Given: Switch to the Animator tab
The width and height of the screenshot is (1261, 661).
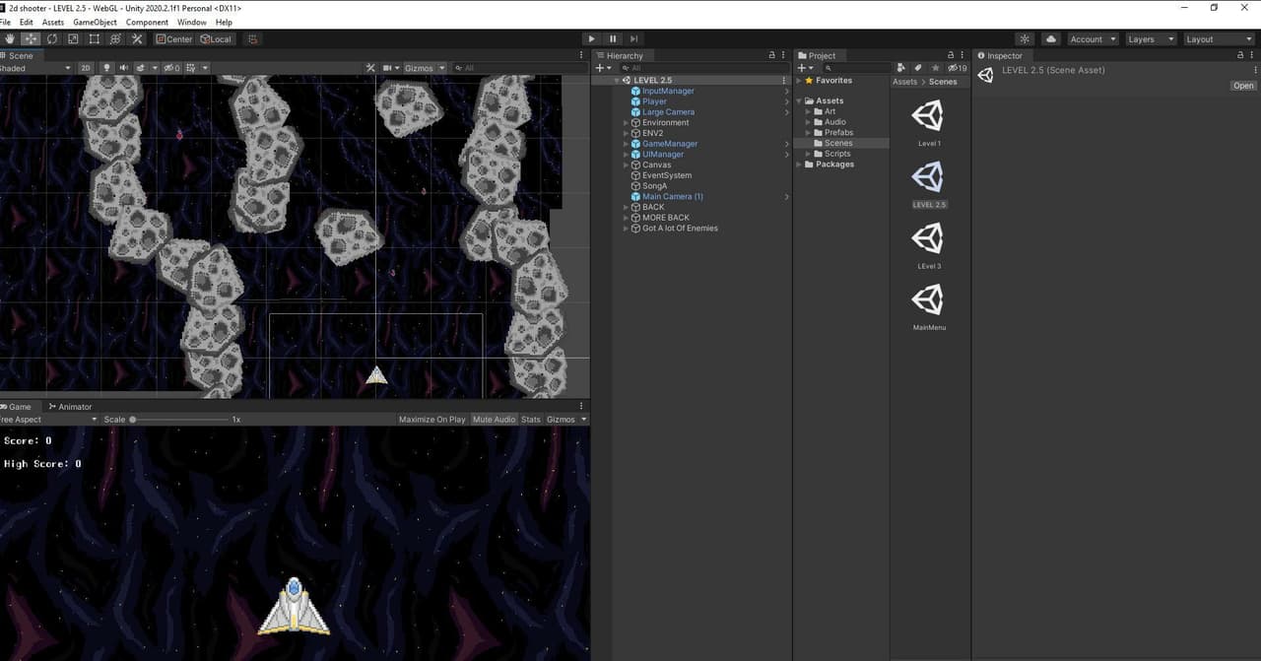Looking at the screenshot, I should (70, 407).
